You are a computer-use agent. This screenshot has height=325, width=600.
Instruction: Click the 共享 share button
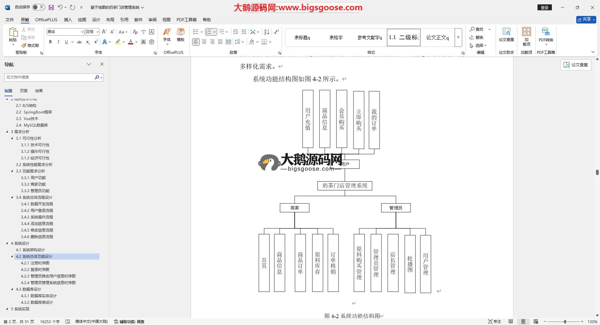pos(586,19)
